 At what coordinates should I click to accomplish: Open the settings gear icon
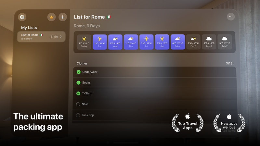pyautogui.click(x=22, y=17)
